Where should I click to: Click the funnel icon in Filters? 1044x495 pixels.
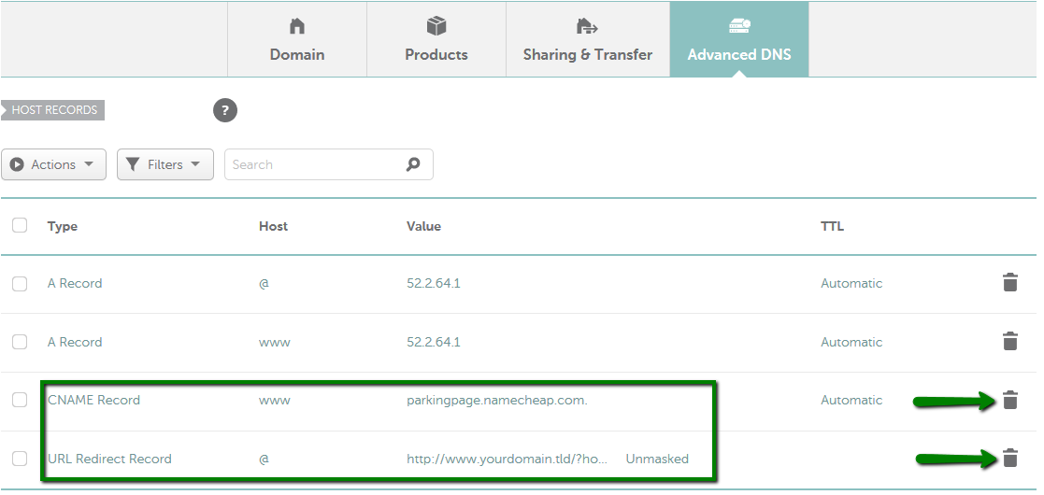(133, 164)
